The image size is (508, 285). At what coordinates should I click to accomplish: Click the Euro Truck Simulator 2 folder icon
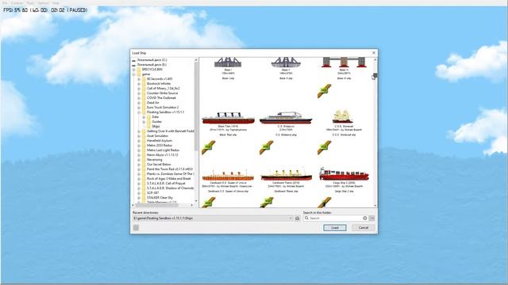point(144,108)
